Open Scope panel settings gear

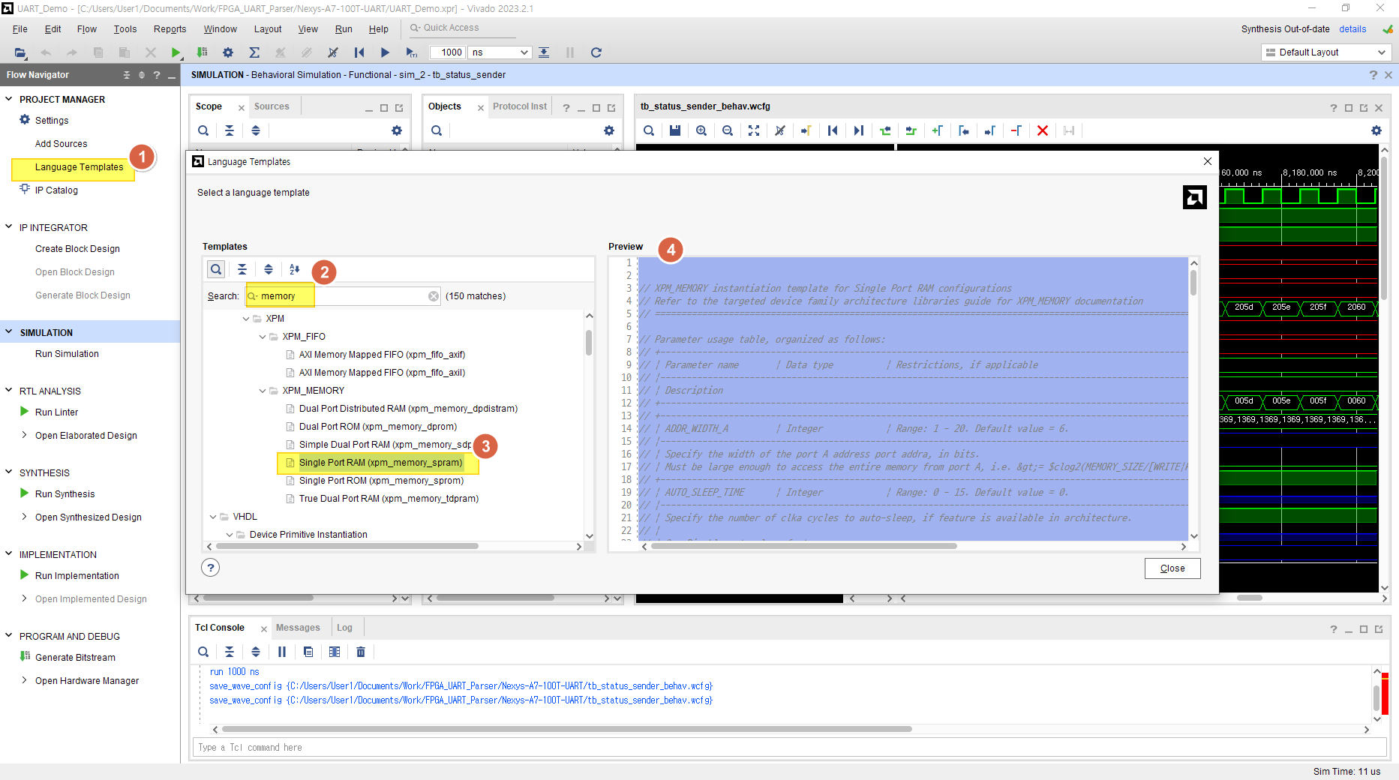[x=397, y=130]
